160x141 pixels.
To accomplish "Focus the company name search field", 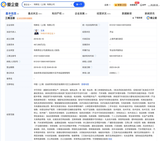I will pos(51,4).
